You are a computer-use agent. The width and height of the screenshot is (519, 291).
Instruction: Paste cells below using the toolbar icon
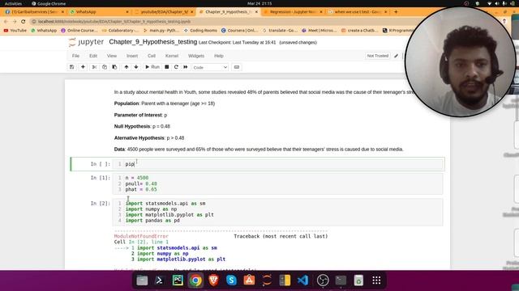click(x=114, y=67)
